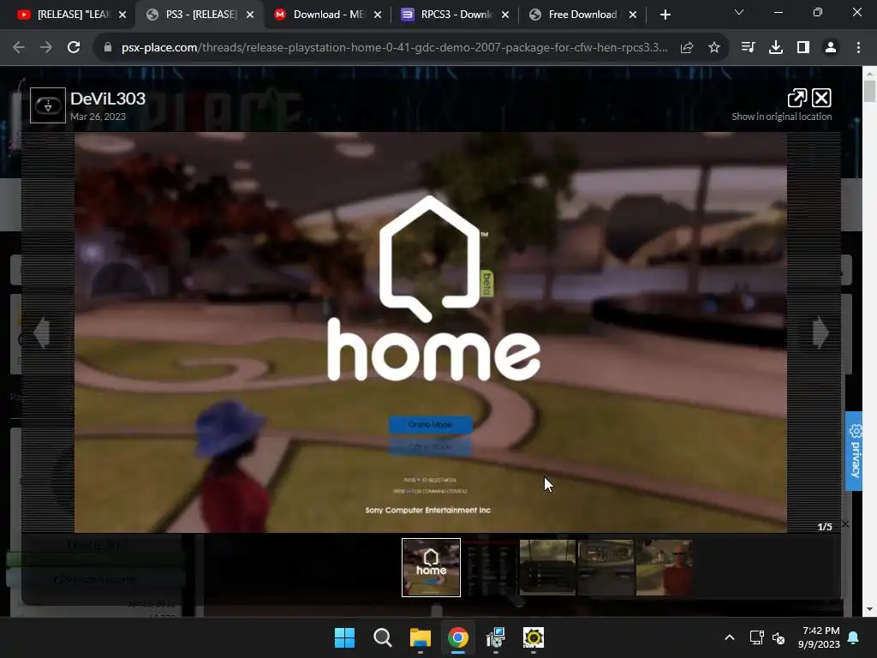Screen dimensions: 877x658
Task: Bookmark this tab with the star icon
Action: point(714,48)
